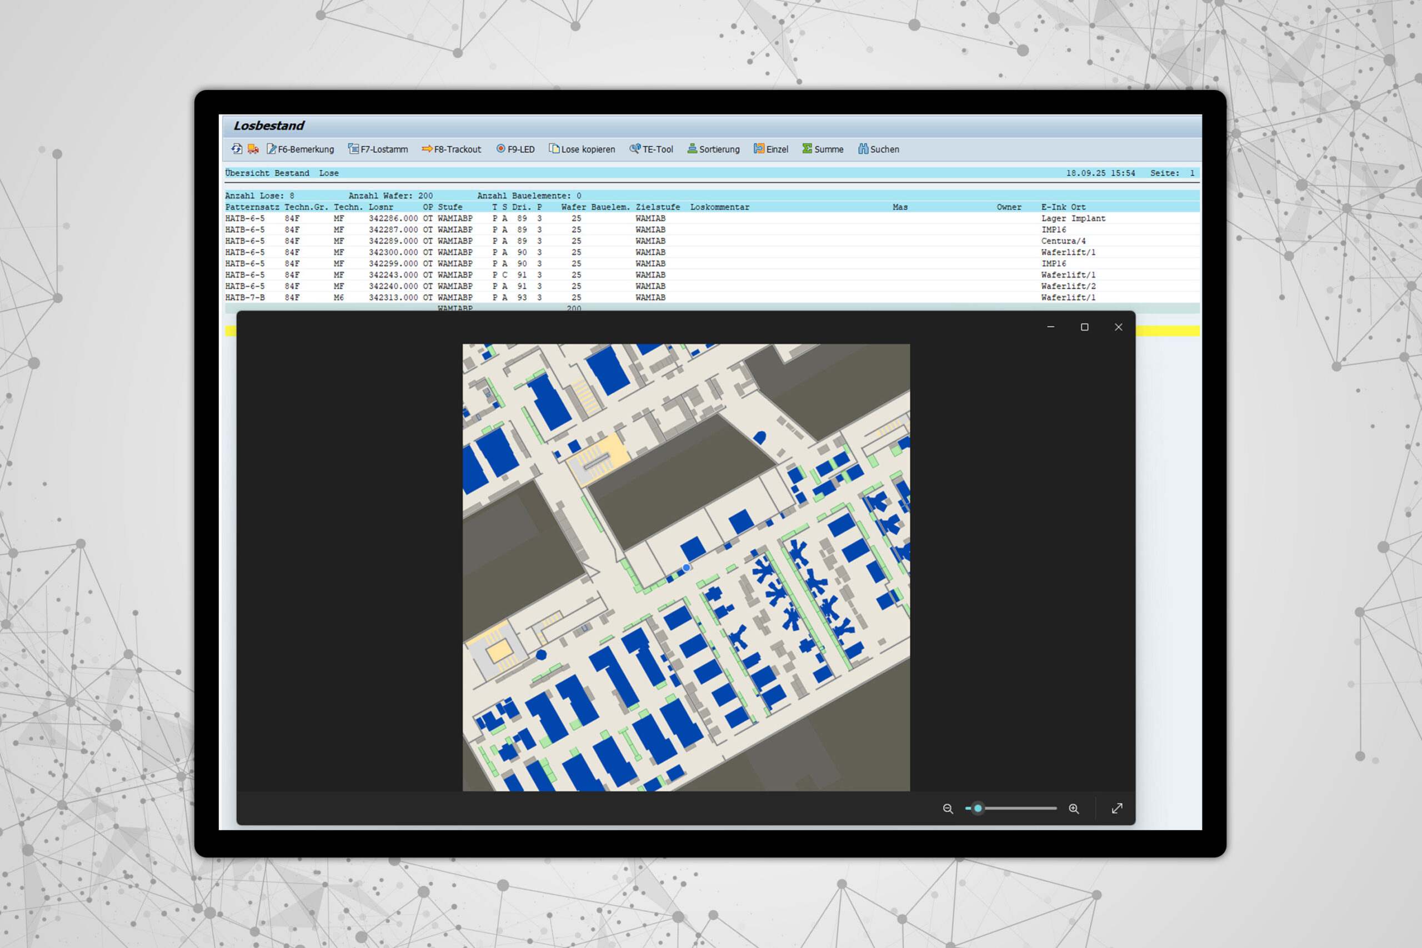Viewport: 1422px width, 948px height.
Task: Click the orange truck transport icon
Action: click(253, 149)
